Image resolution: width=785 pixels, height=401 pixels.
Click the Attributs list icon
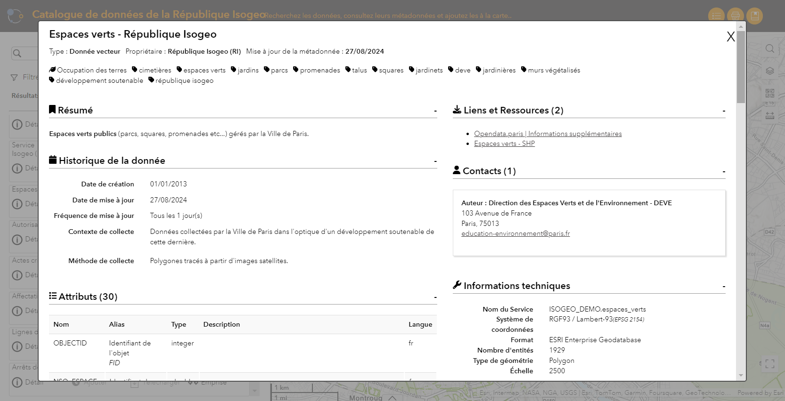pos(53,296)
